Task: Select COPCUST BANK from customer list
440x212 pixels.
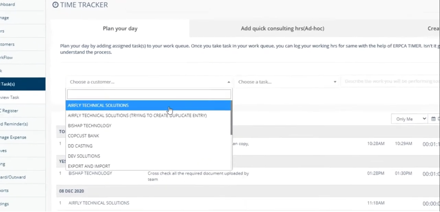Action: (x=148, y=136)
